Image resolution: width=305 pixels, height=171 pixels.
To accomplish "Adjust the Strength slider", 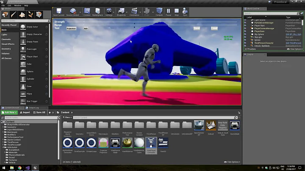I will [x=152, y=22].
